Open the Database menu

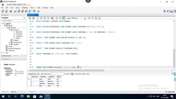(25, 8)
